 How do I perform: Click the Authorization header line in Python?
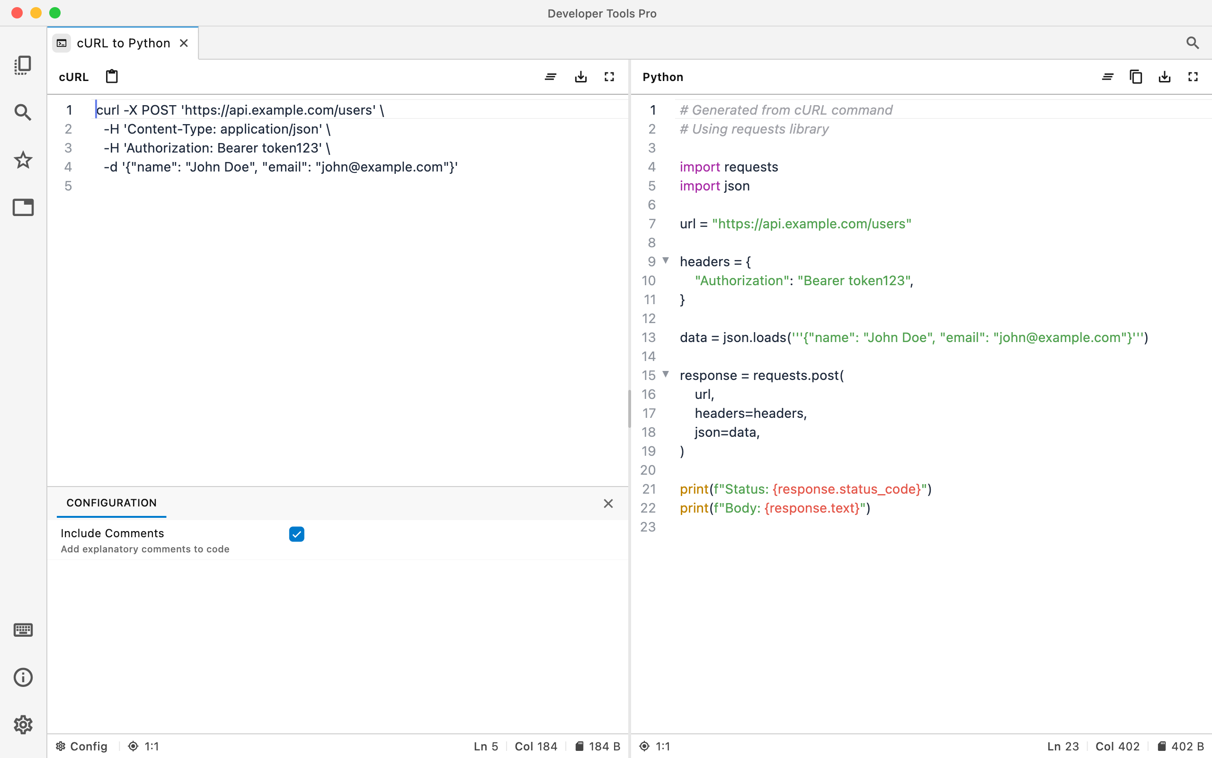[804, 281]
